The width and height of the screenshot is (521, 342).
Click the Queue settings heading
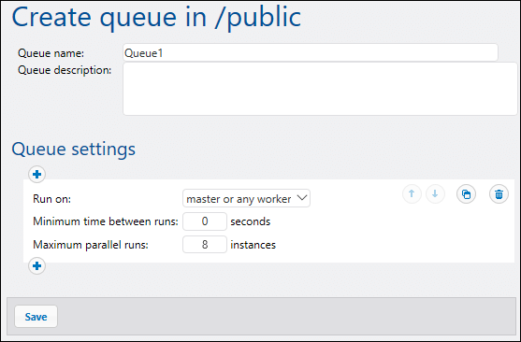[x=74, y=150]
